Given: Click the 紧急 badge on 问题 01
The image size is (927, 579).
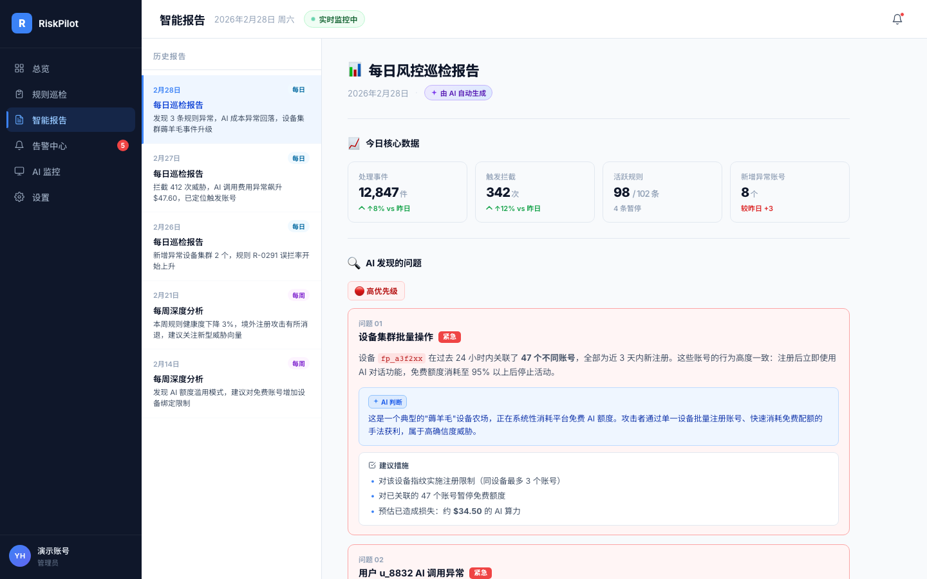Looking at the screenshot, I should [449, 337].
